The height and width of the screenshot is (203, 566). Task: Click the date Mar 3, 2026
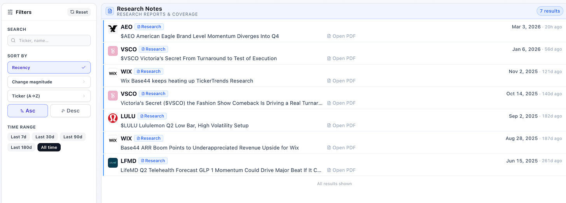pos(526,27)
